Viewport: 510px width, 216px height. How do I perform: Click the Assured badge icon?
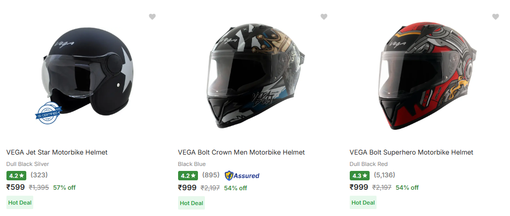pyautogui.click(x=242, y=175)
